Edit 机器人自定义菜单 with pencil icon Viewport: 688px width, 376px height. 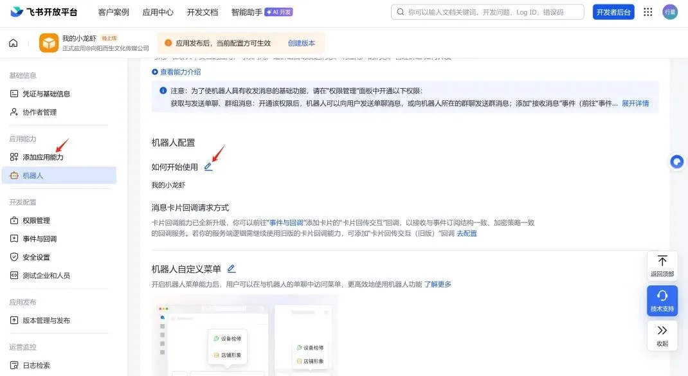point(231,269)
